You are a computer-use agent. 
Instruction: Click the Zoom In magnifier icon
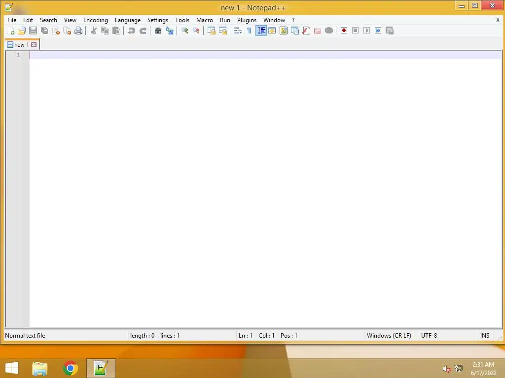pos(184,31)
